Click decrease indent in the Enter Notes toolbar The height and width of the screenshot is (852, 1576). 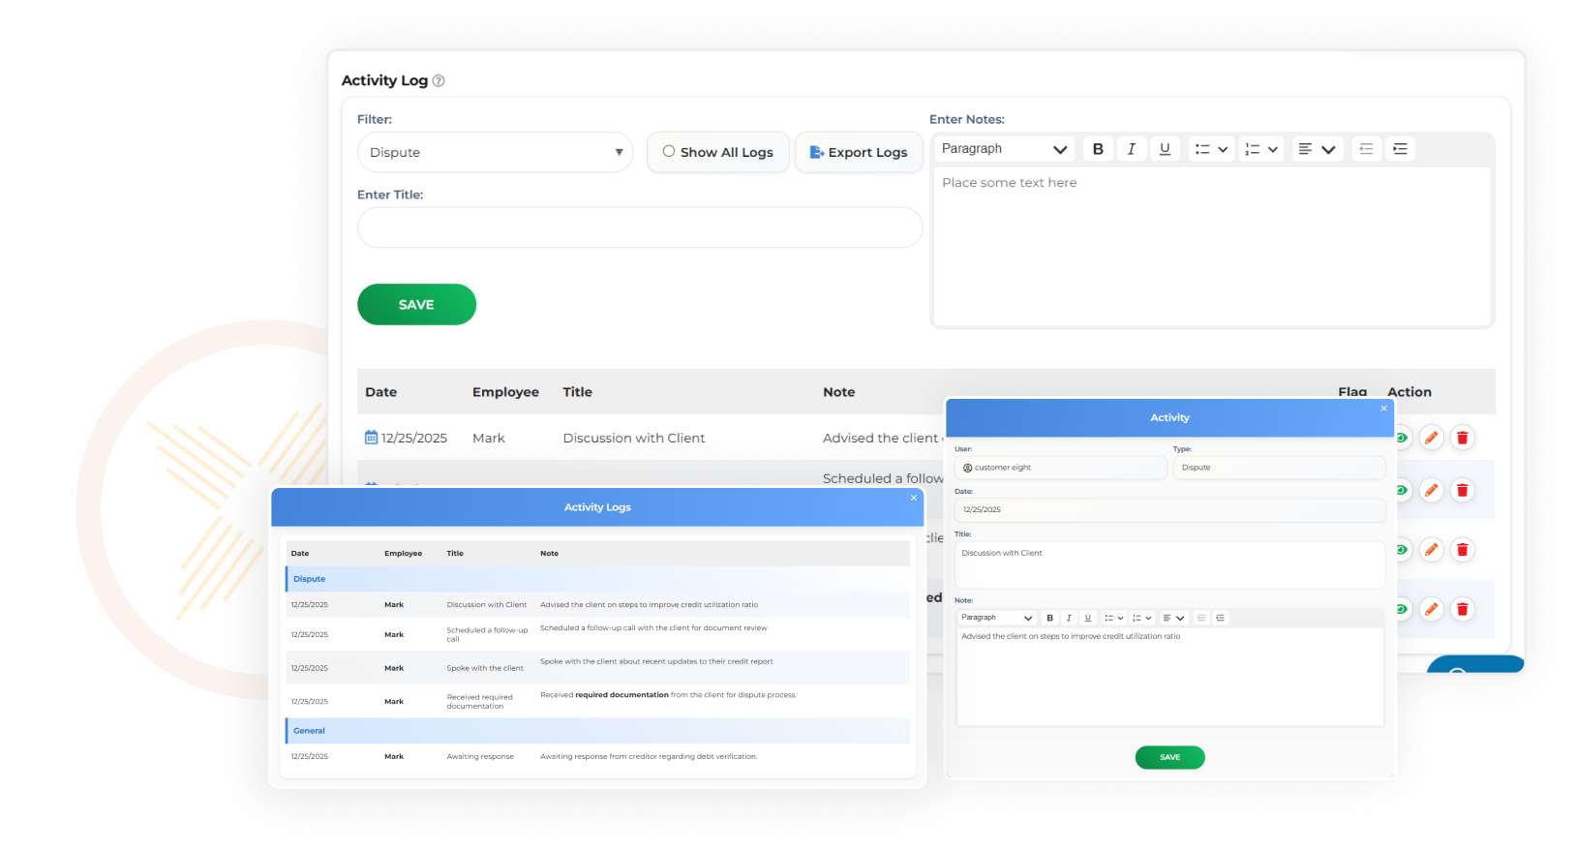coord(1366,149)
